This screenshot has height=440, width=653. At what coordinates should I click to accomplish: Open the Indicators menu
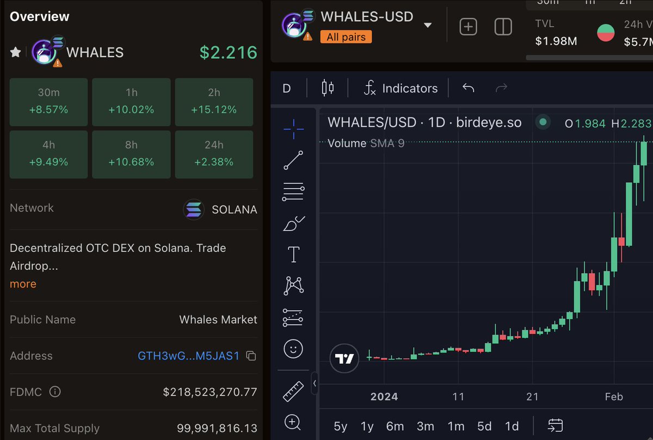[401, 88]
